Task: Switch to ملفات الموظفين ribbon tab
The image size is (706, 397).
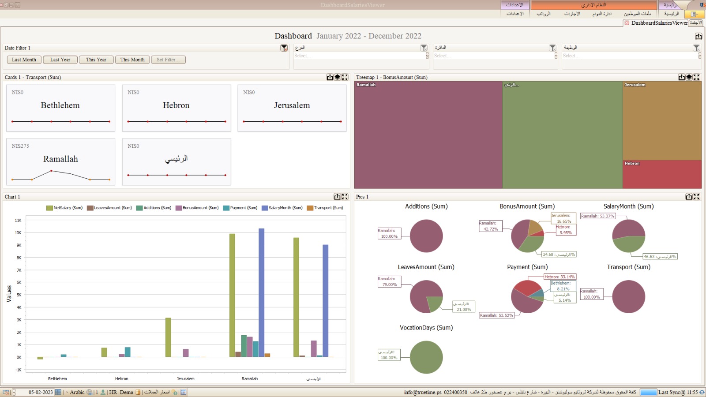Action: (x=637, y=14)
